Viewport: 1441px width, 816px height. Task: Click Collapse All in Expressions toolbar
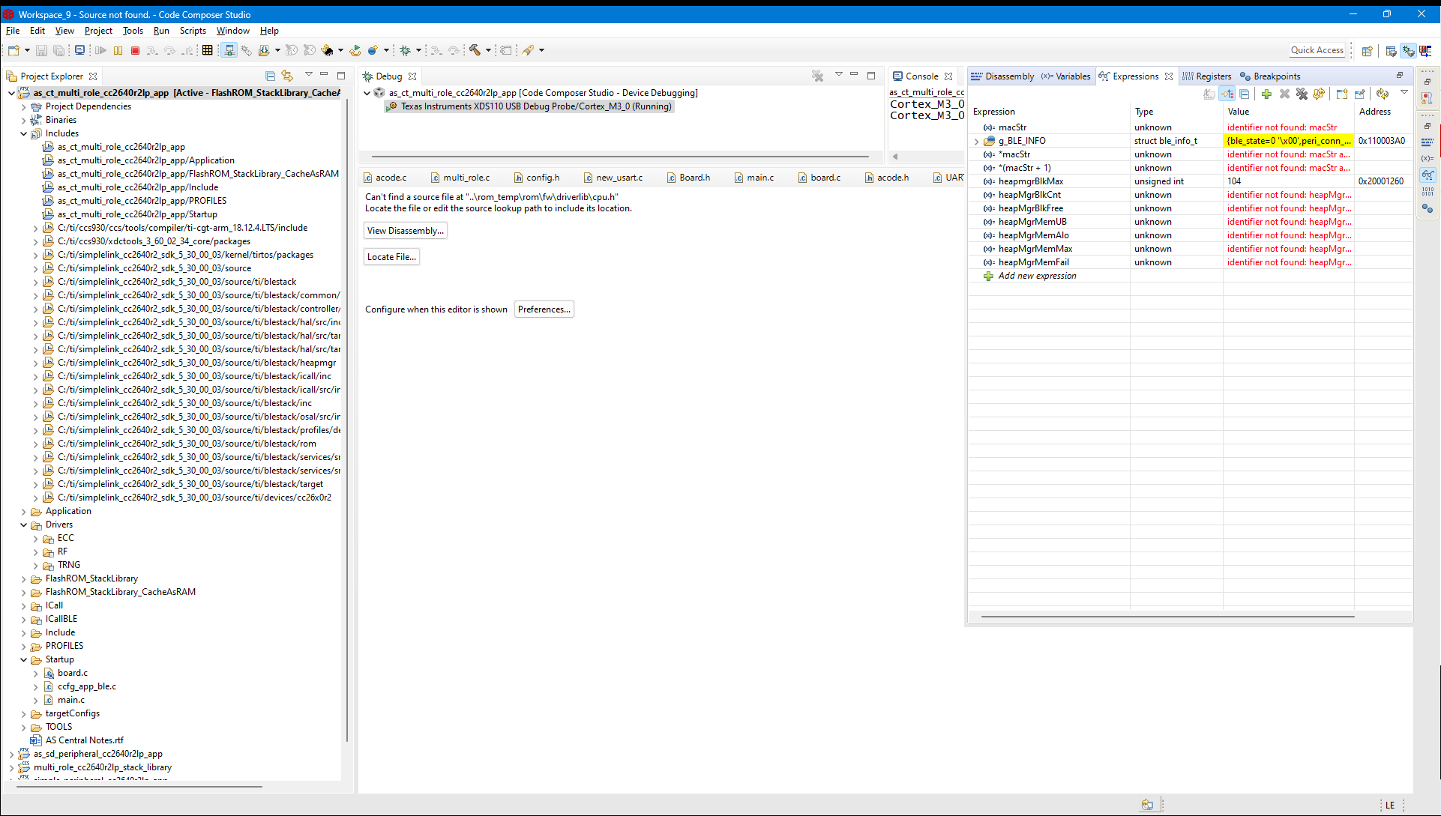click(1245, 94)
